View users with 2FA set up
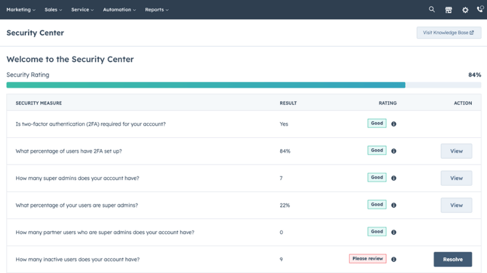 (456, 151)
